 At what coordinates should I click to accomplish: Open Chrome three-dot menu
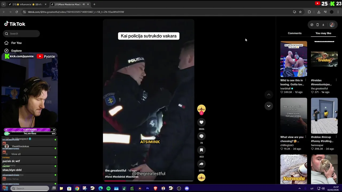pos(338,12)
